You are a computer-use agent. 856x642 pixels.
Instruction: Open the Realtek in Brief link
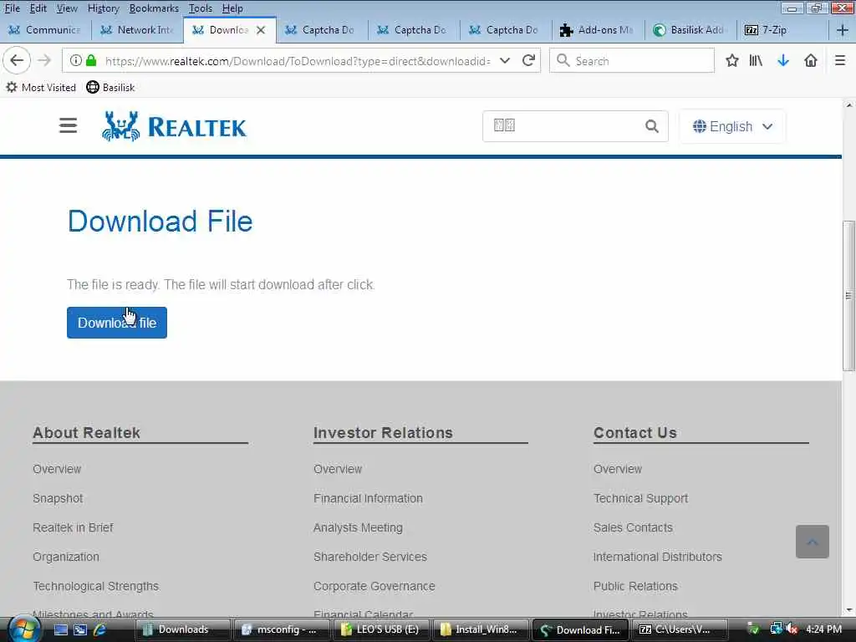73,528
